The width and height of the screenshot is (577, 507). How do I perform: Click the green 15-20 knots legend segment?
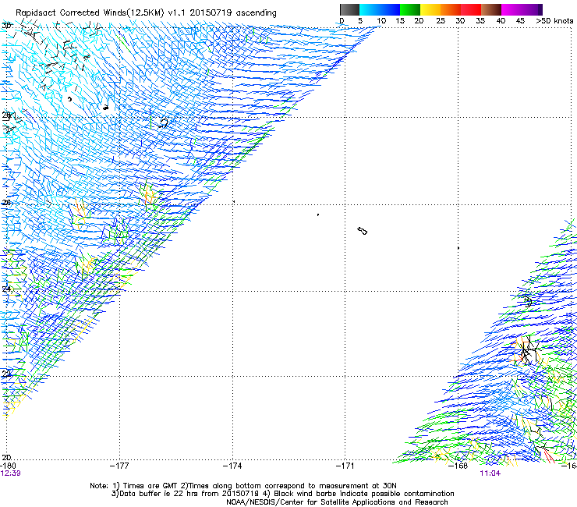410,9
